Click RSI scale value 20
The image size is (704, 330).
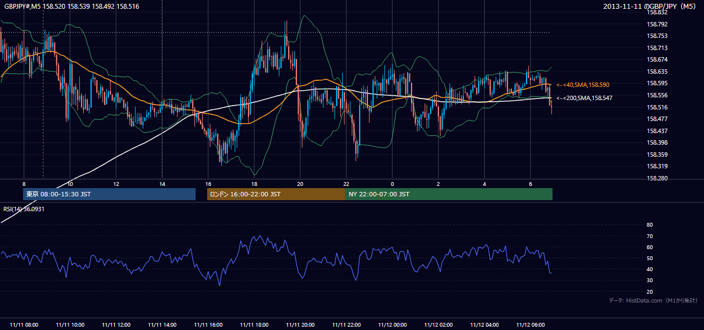pyautogui.click(x=649, y=291)
